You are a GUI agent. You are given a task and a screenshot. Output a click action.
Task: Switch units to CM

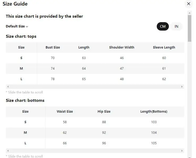coord(163,26)
